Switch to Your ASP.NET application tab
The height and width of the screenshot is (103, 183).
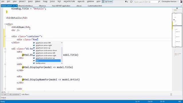coord(61,6)
